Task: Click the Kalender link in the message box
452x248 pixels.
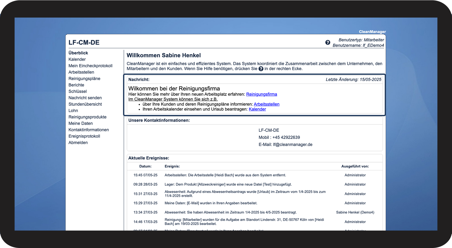Action: coord(257,109)
